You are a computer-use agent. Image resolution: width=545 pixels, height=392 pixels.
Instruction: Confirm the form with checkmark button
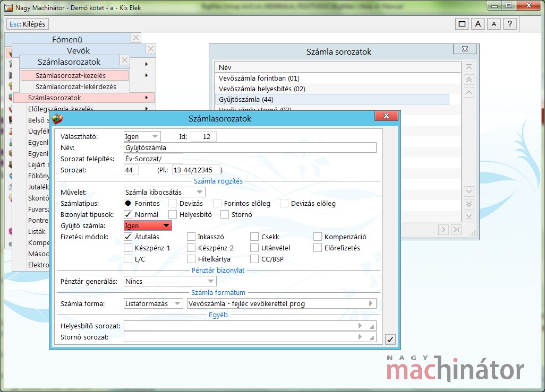(390, 339)
